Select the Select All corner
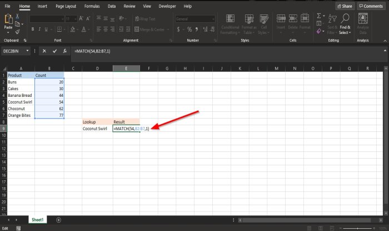Screen dimensions: 389x231 [4, 68]
